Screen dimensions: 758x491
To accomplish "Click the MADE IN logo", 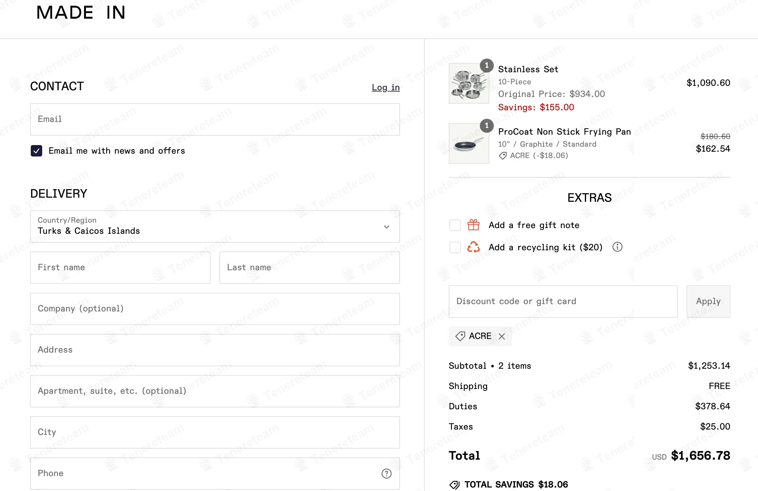I will click(81, 13).
